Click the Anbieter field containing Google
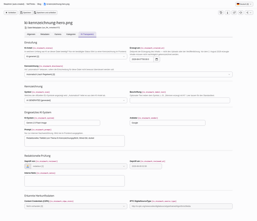Viewport: 257px width, 221px height. [x=167, y=123]
